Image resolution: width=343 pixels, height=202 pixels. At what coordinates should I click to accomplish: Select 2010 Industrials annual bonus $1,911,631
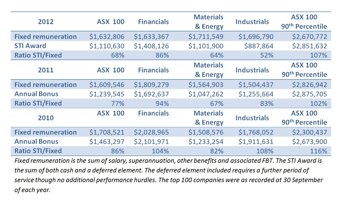pos(256,142)
